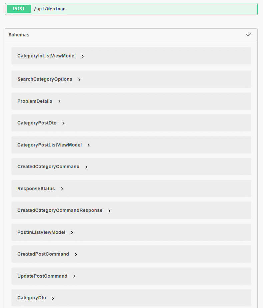
Task: Click the arrow beside ResponseStatus
Action: pos(62,189)
